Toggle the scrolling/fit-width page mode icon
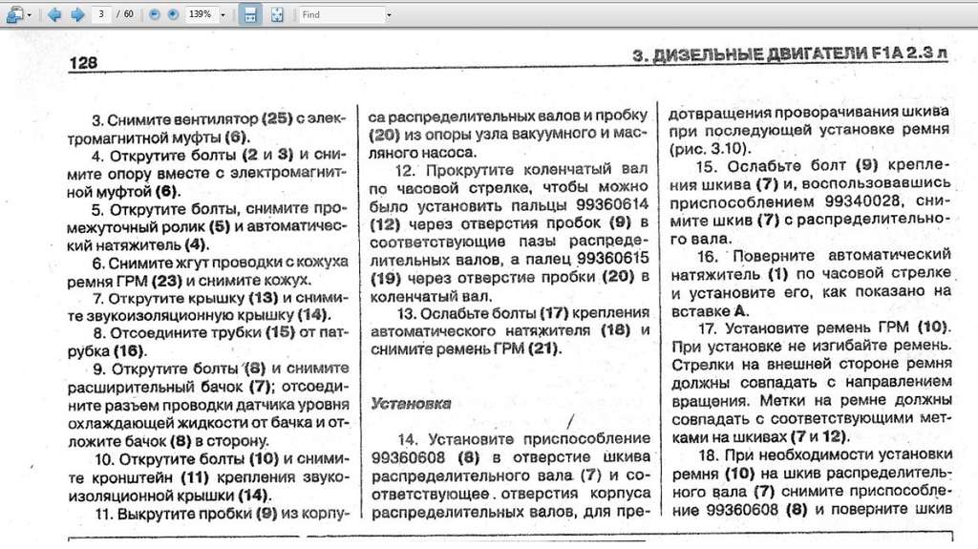This screenshot has width=978, height=549. point(250,14)
